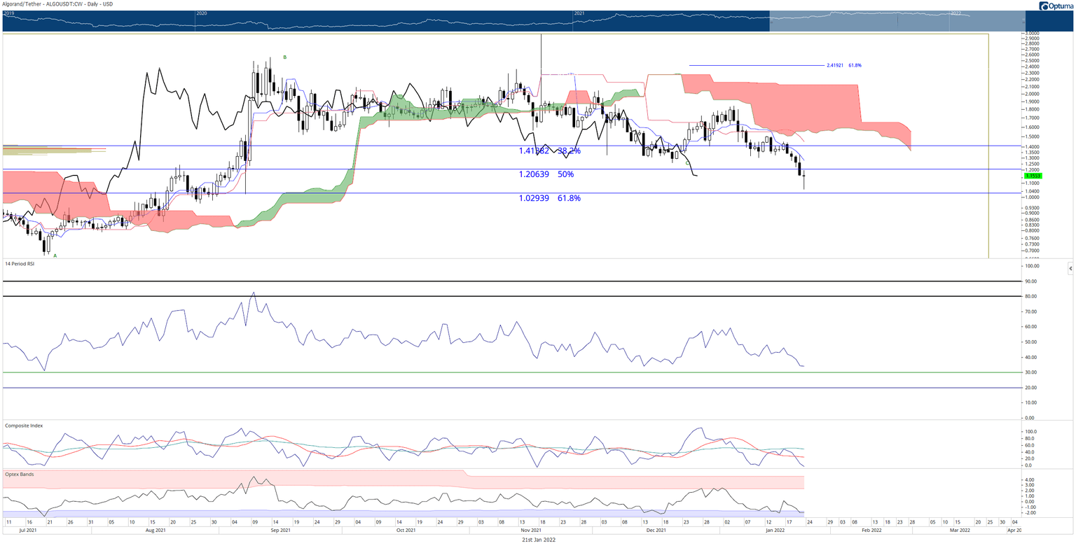Select the 2.41921 61.8% extension label
The image size is (1076, 548).
coord(844,65)
